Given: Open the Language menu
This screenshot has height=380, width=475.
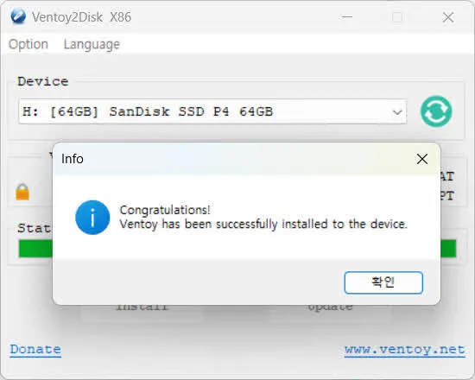Looking at the screenshot, I should [92, 45].
